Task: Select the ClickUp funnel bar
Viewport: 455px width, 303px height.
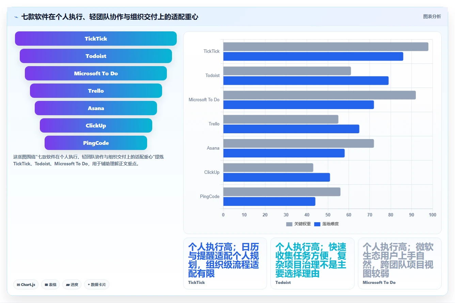Action: pyautogui.click(x=96, y=125)
